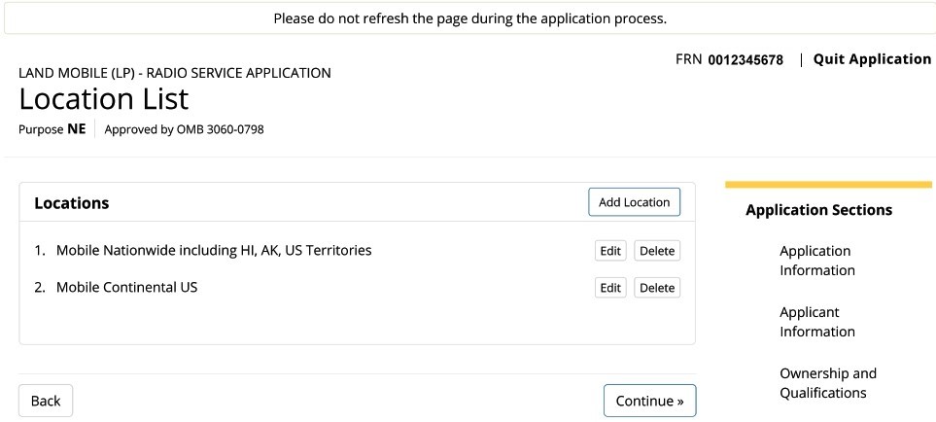Click the Add Location button
The height and width of the screenshot is (422, 936).
pyautogui.click(x=634, y=202)
